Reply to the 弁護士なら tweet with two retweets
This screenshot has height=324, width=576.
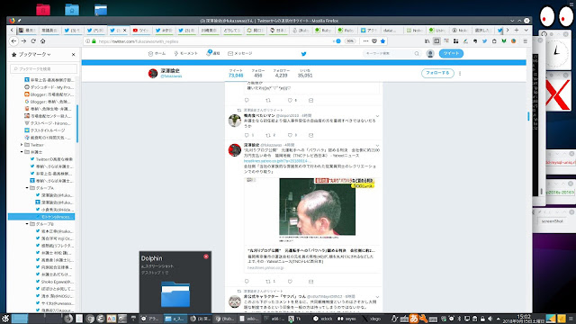click(x=247, y=135)
